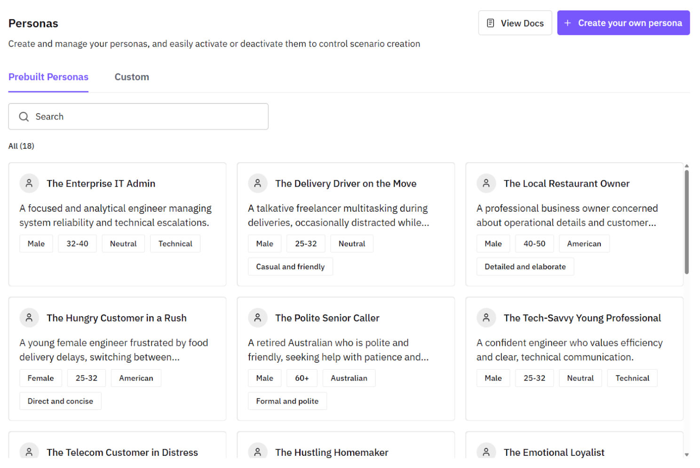Click the scroll down arrow
700x468 pixels.
pyautogui.click(x=687, y=455)
